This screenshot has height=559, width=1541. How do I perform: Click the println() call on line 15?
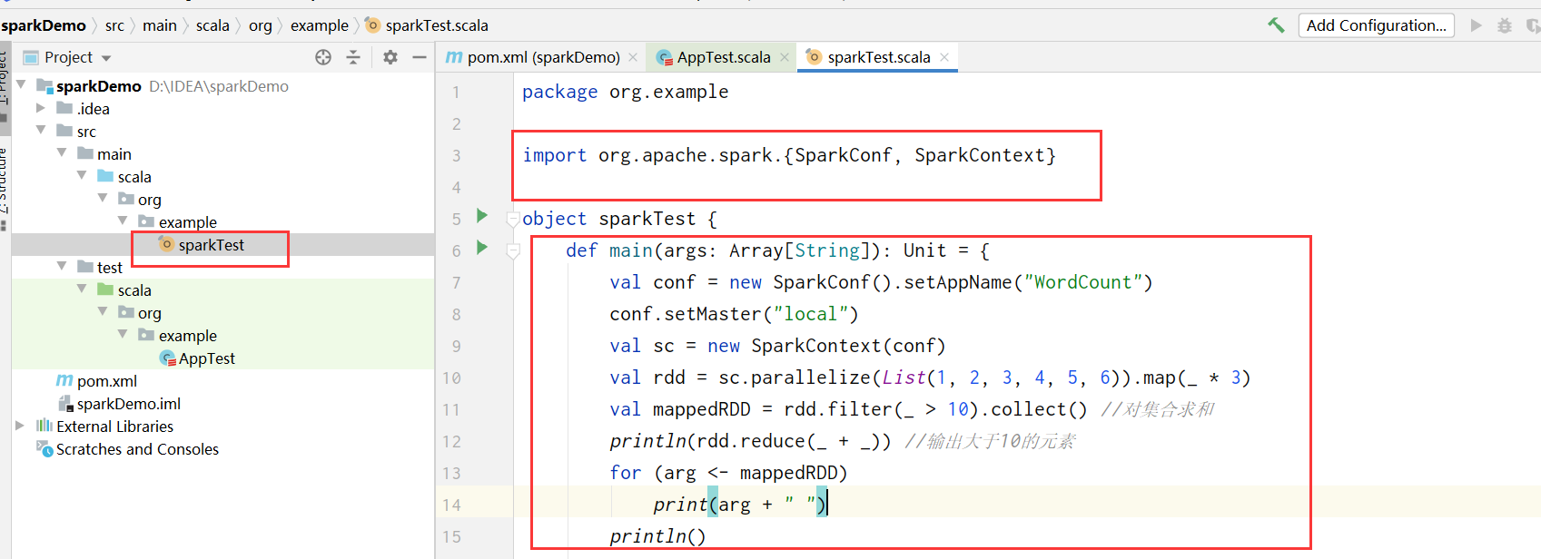pyautogui.click(x=657, y=536)
